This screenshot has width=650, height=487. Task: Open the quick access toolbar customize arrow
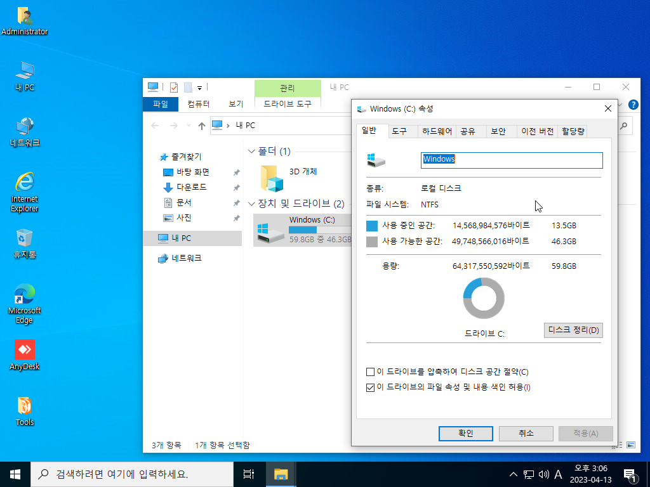(x=199, y=88)
